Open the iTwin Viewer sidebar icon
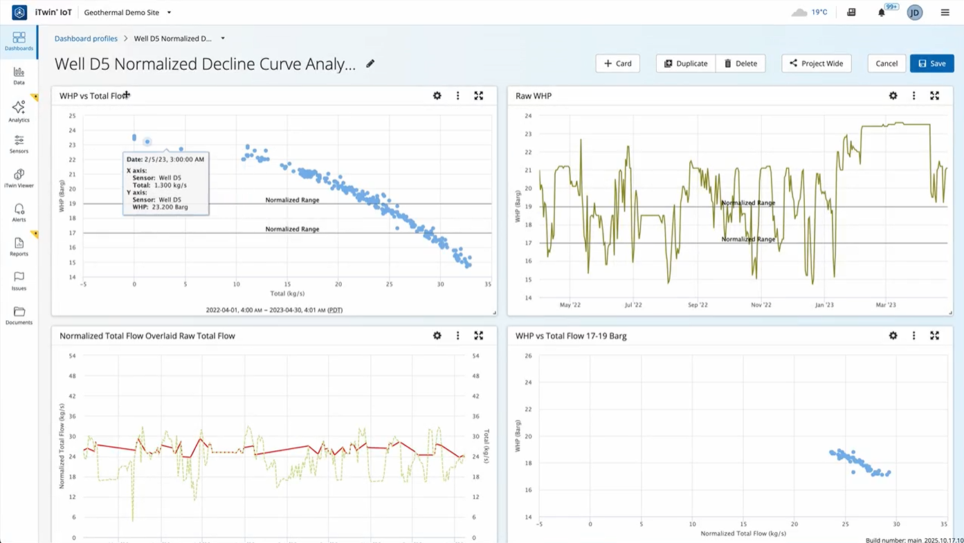This screenshot has height=543, width=964. click(x=19, y=178)
